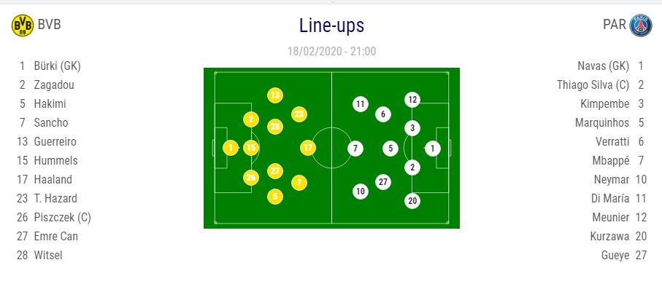Select yellow marker 13 on the pitch
Image resolution: width=662 pixels, height=284 pixels.
[x=275, y=95]
